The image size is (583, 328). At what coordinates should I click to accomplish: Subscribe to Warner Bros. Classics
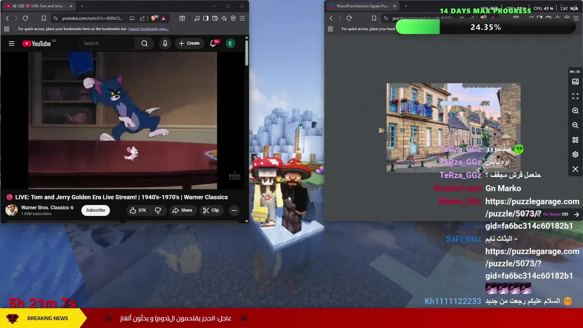pos(96,210)
